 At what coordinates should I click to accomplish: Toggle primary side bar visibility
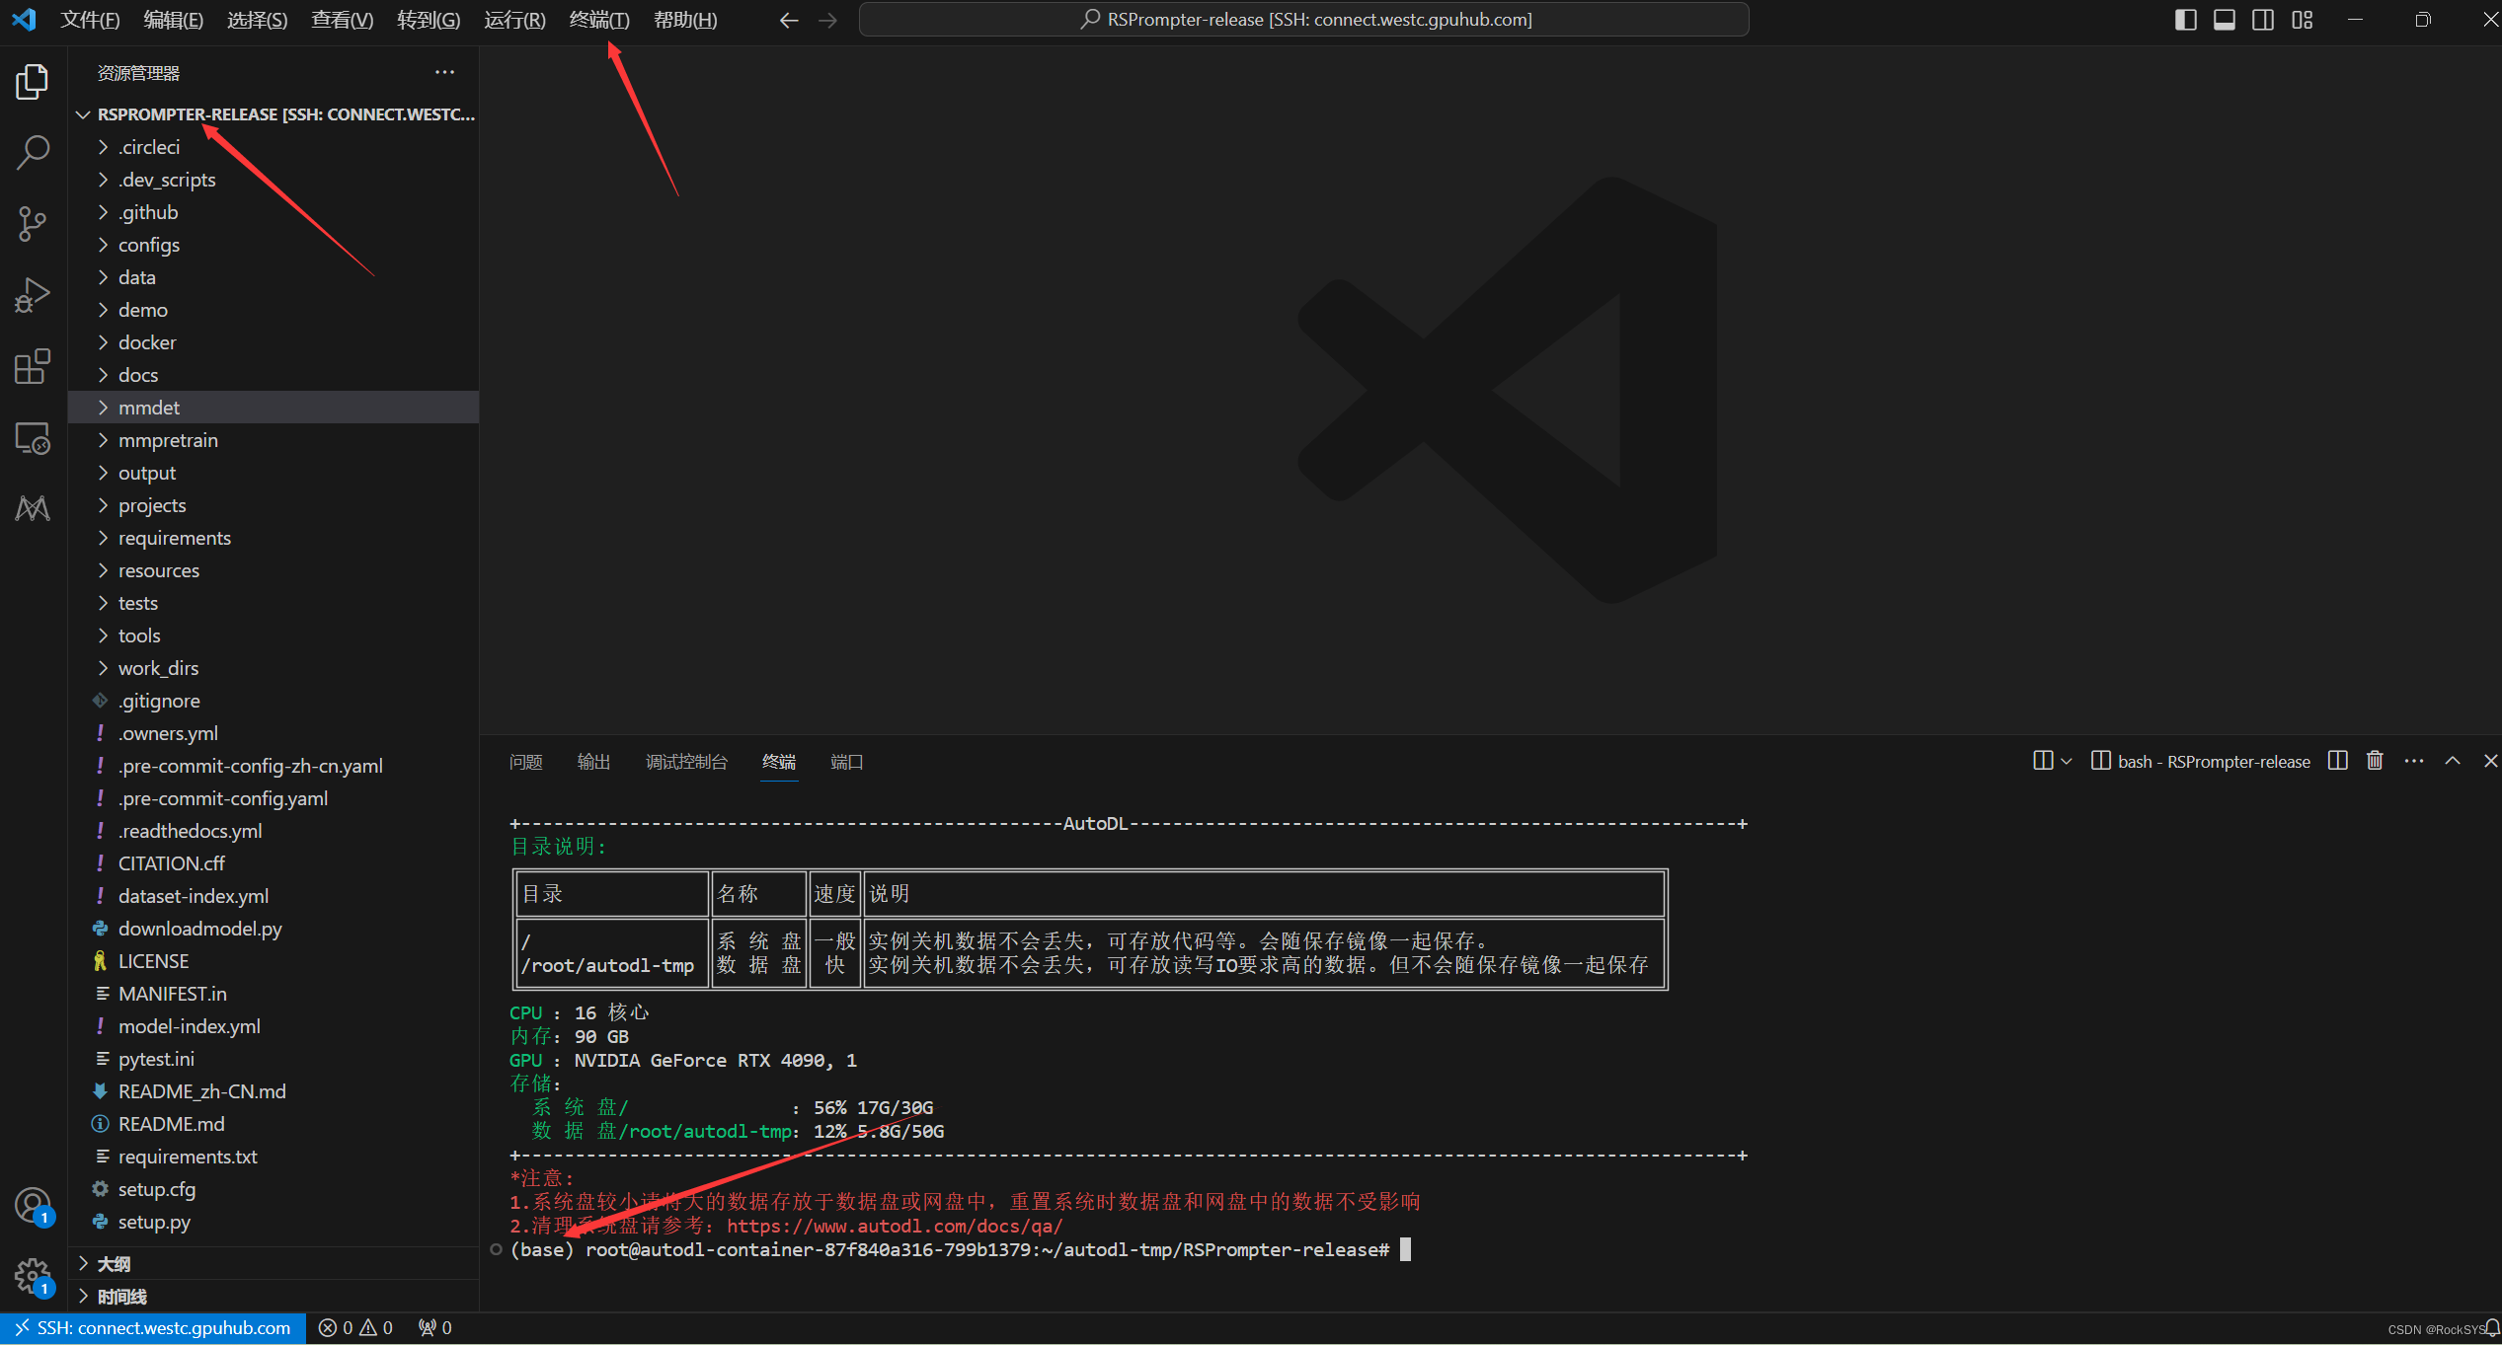pos(2185,20)
